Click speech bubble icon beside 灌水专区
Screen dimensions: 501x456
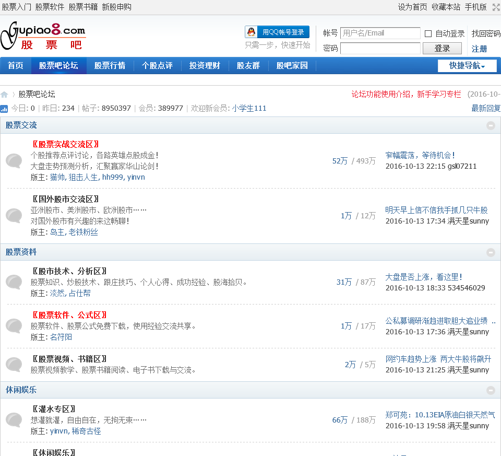[14, 420]
